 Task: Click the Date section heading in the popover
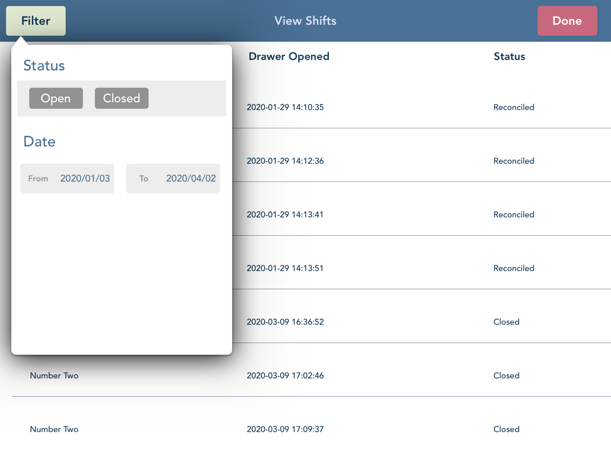pos(40,141)
